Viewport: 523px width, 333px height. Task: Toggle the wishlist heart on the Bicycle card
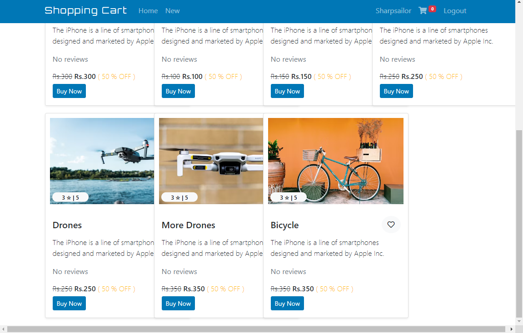click(x=391, y=225)
